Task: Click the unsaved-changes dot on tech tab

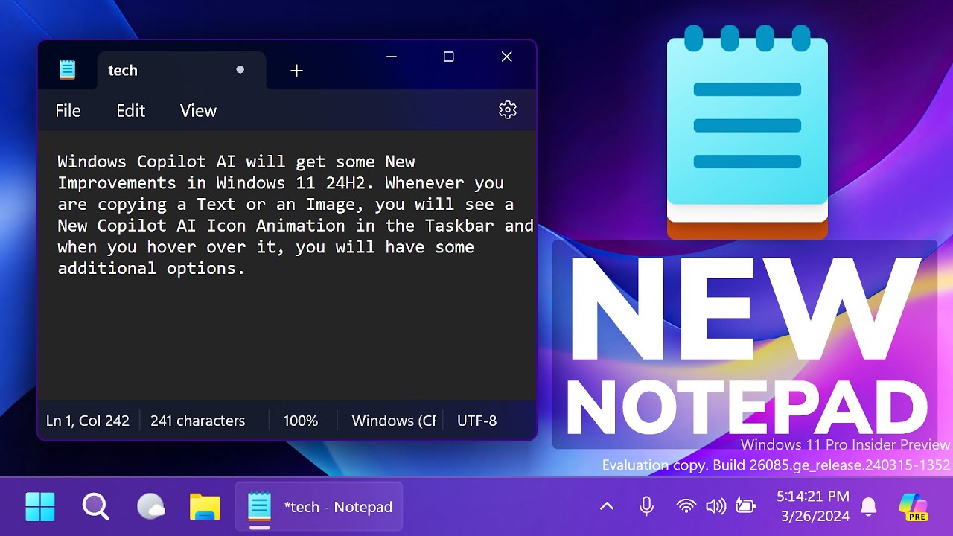Action: point(240,69)
